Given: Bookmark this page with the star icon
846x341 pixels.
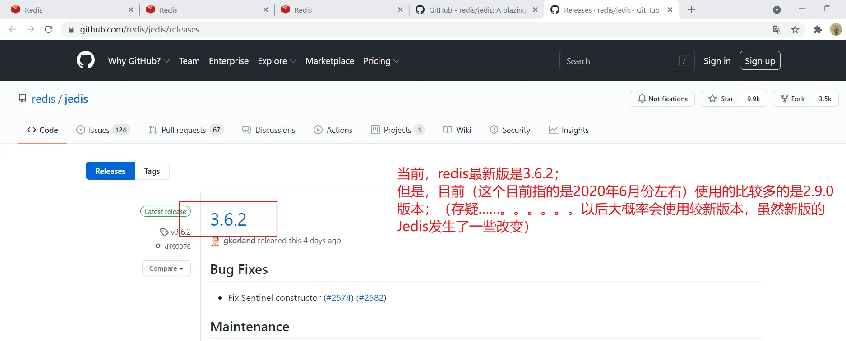Looking at the screenshot, I should [x=795, y=30].
